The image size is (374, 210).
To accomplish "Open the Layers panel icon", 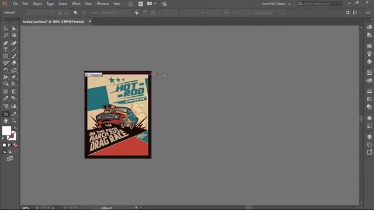I will tap(369, 136).
